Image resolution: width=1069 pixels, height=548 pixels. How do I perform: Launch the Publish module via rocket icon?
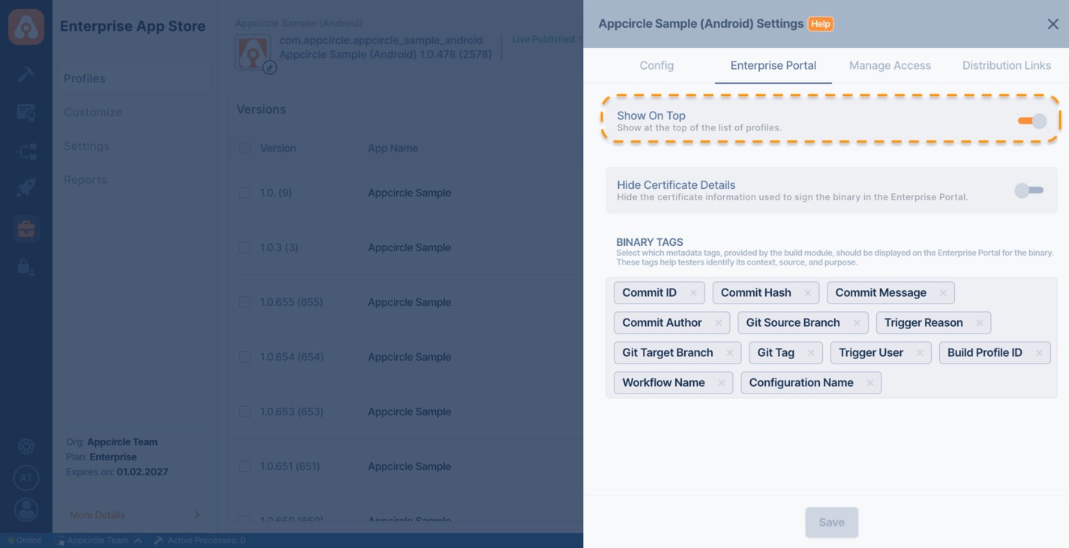click(x=26, y=187)
